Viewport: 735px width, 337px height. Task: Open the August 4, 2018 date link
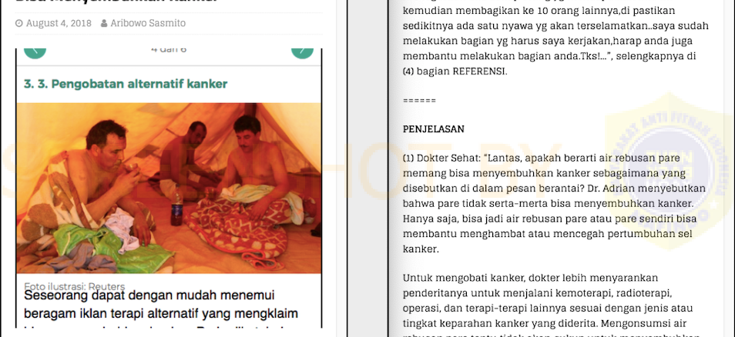point(59,23)
